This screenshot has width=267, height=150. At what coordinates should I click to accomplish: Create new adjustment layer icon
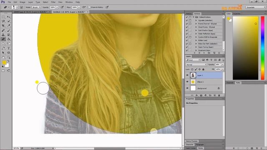tap(206, 95)
